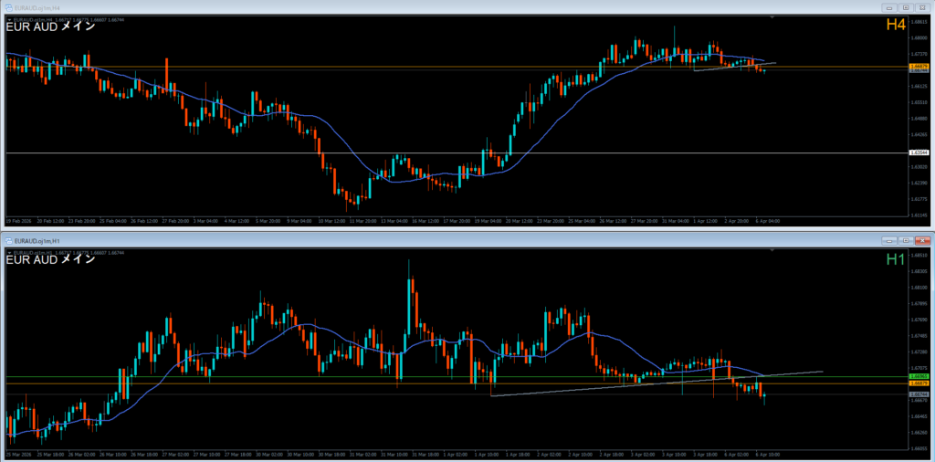Select the orange 1.66879 price tag in H4
The width and height of the screenshot is (935, 462).
(918, 67)
